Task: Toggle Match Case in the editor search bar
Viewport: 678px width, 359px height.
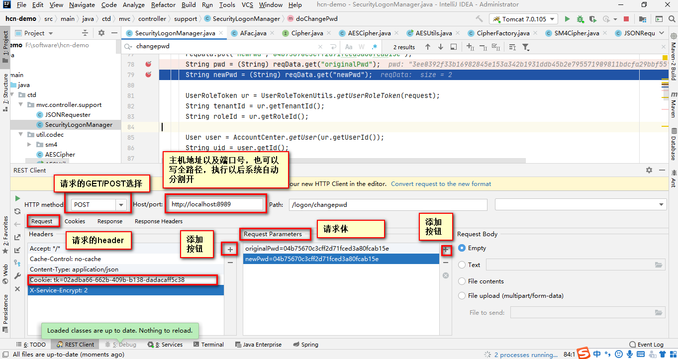Action: 349,47
